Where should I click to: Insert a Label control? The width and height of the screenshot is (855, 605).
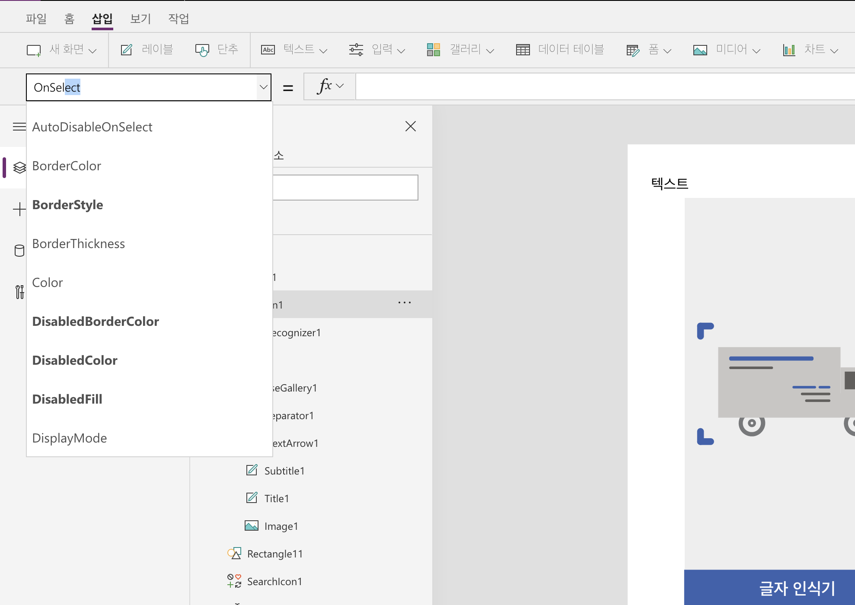point(147,50)
